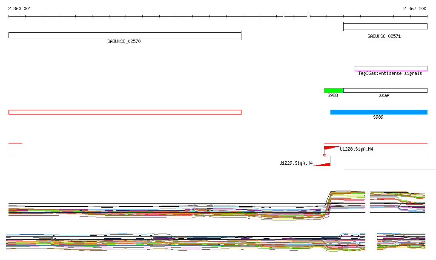
Task: Click the long red outlined segment box
Action: click(125, 112)
